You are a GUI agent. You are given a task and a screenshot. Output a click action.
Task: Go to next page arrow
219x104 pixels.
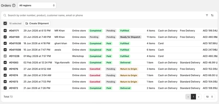(x=198, y=97)
